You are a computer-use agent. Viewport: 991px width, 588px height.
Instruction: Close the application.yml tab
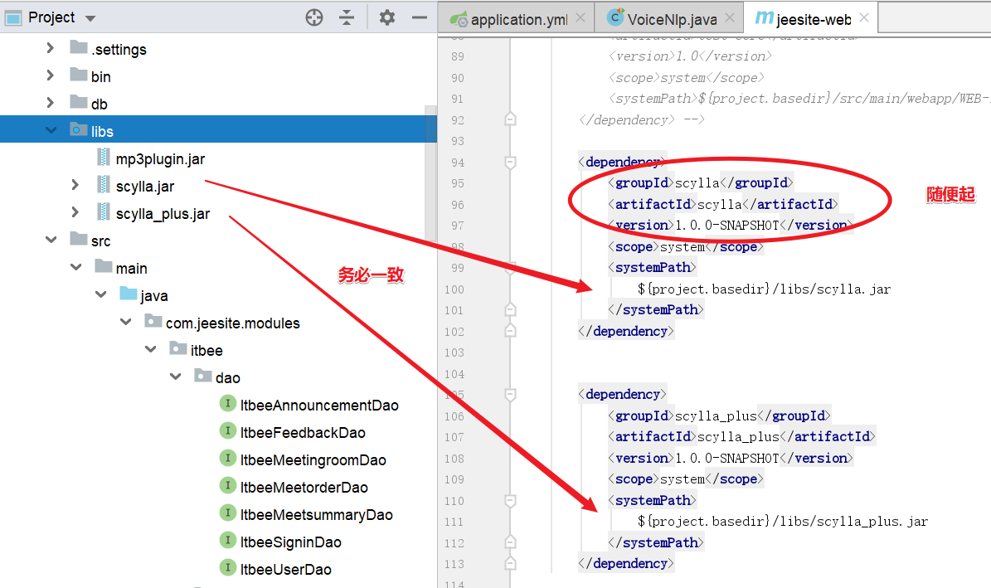coord(581,17)
